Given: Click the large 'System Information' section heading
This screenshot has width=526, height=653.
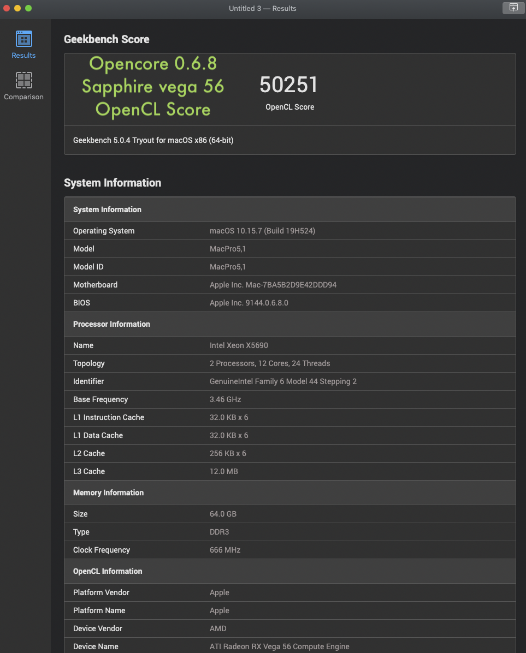Looking at the screenshot, I should [x=112, y=183].
